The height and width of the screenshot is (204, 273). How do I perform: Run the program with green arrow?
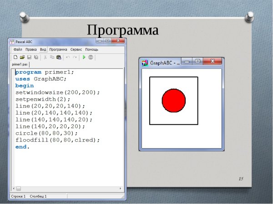point(84,57)
